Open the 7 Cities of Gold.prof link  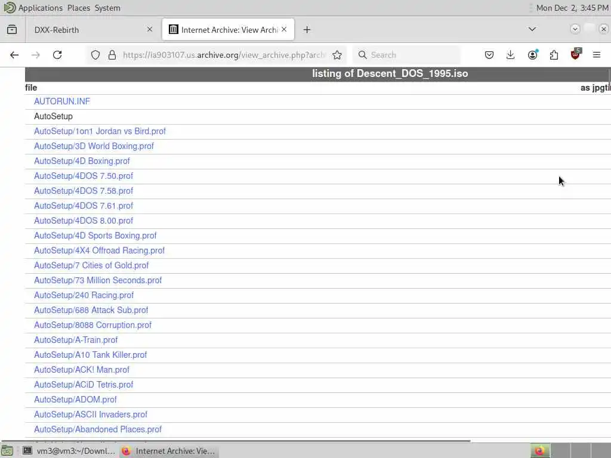pyautogui.click(x=91, y=265)
